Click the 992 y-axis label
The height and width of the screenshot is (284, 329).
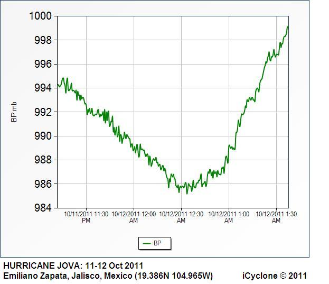[43, 112]
